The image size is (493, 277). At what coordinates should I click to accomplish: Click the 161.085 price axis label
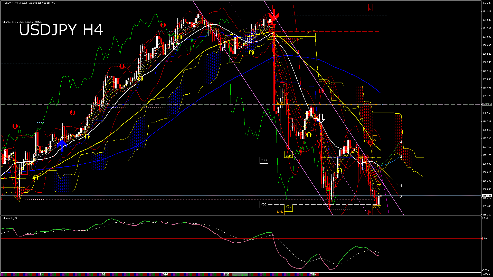coord(487,37)
